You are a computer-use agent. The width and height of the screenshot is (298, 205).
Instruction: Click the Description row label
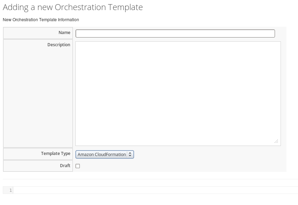59,44
